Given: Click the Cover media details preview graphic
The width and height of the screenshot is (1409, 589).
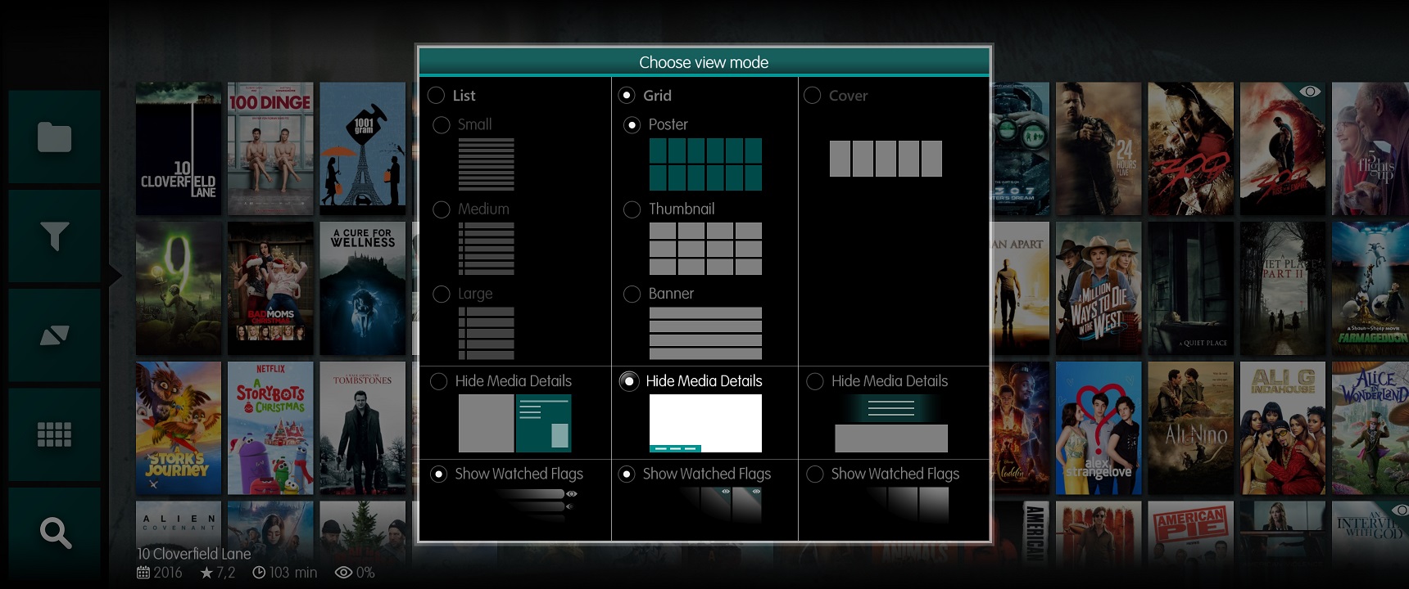Looking at the screenshot, I should pyautogui.click(x=891, y=424).
